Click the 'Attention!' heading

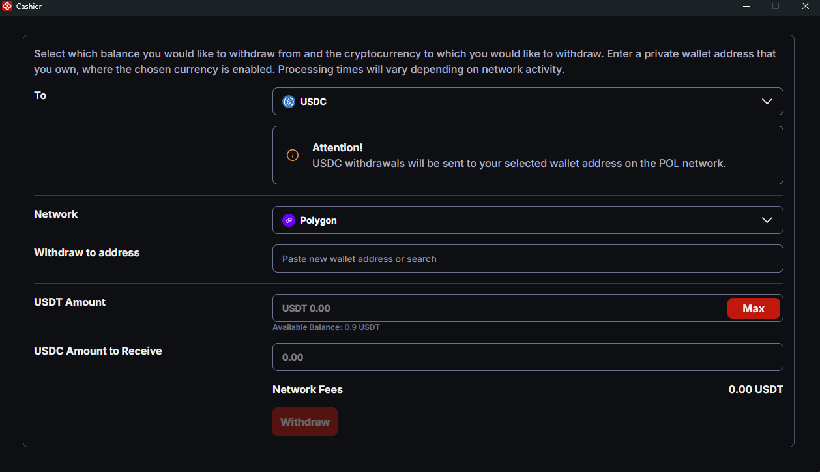coord(338,148)
